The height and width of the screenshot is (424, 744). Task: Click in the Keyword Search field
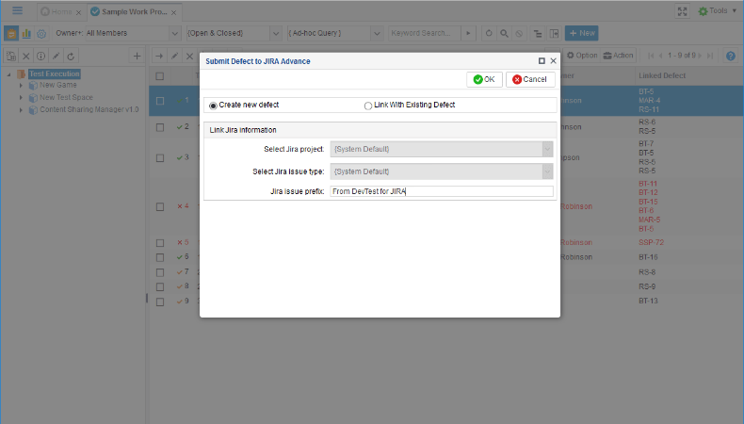[425, 33]
